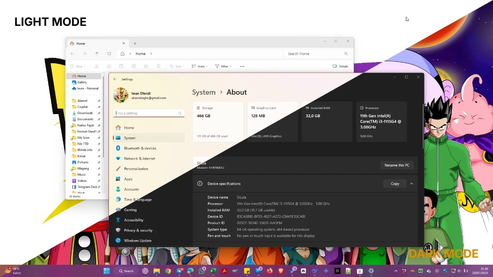Select the Downloads folder in the sidebar
Viewport: 493px width, 277px height.
click(x=85, y=113)
